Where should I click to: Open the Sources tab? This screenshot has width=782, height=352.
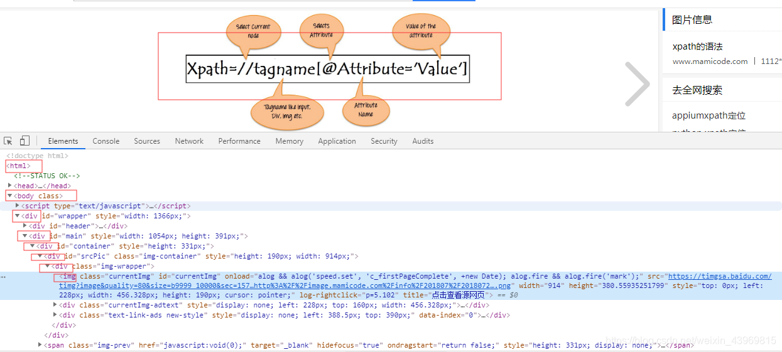(x=147, y=141)
